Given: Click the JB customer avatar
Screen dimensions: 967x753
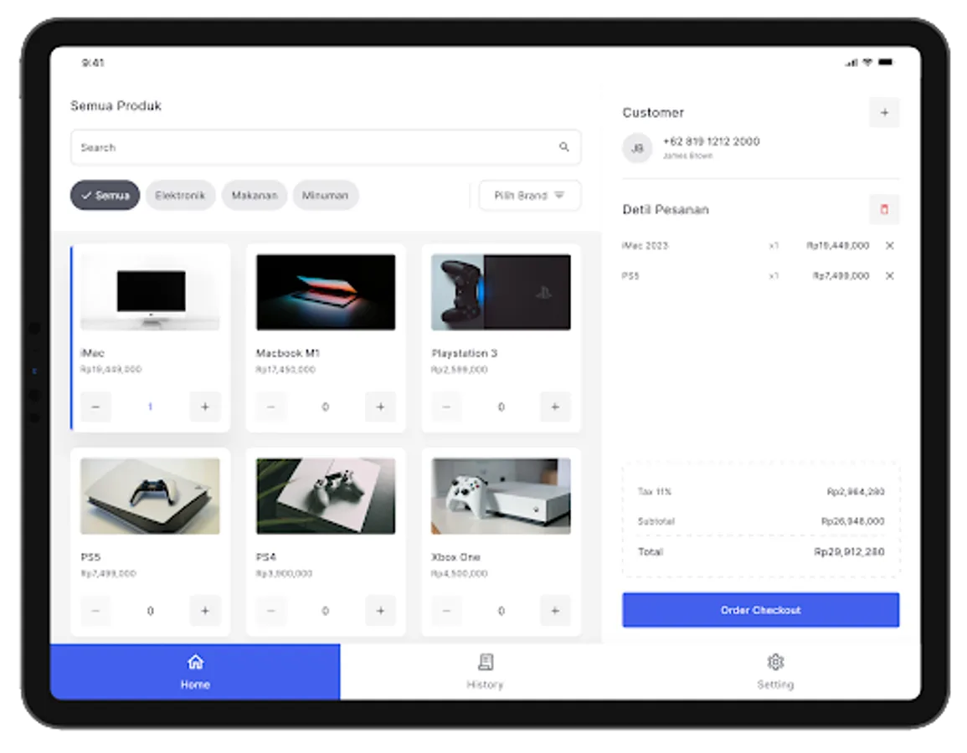Looking at the screenshot, I should [x=637, y=148].
